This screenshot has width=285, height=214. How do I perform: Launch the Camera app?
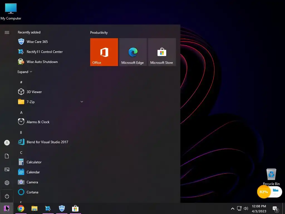[51, 182]
